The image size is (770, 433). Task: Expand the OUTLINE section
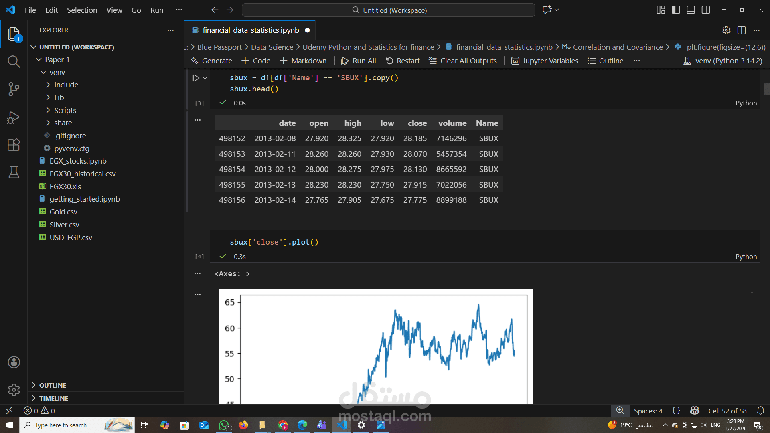[53, 385]
